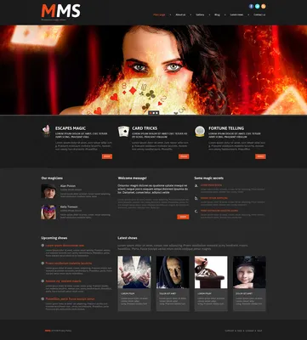Click the more button under Welcome message
Screen dimensions: 307x340
[183, 217]
